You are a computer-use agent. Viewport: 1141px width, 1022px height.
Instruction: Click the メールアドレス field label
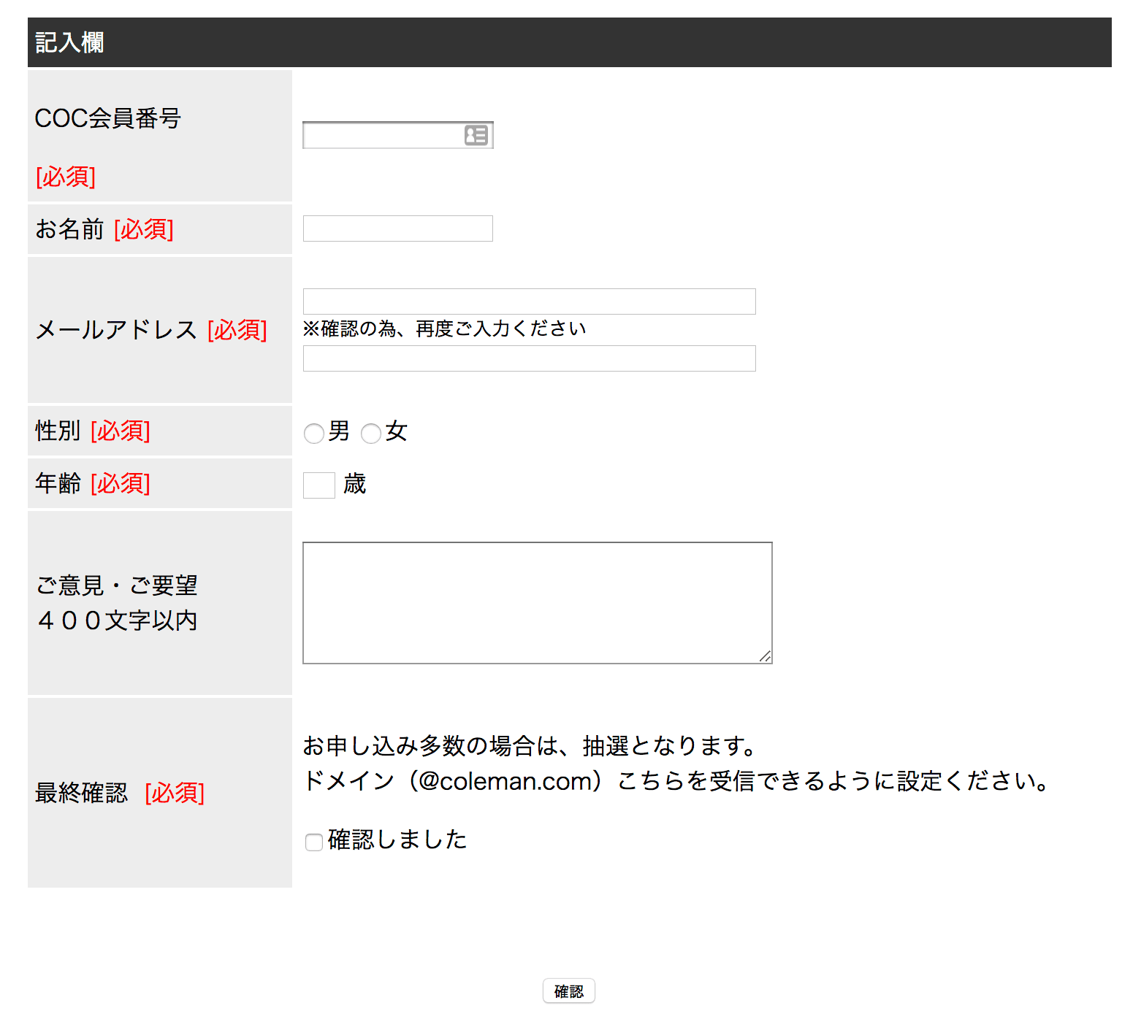tap(116, 330)
